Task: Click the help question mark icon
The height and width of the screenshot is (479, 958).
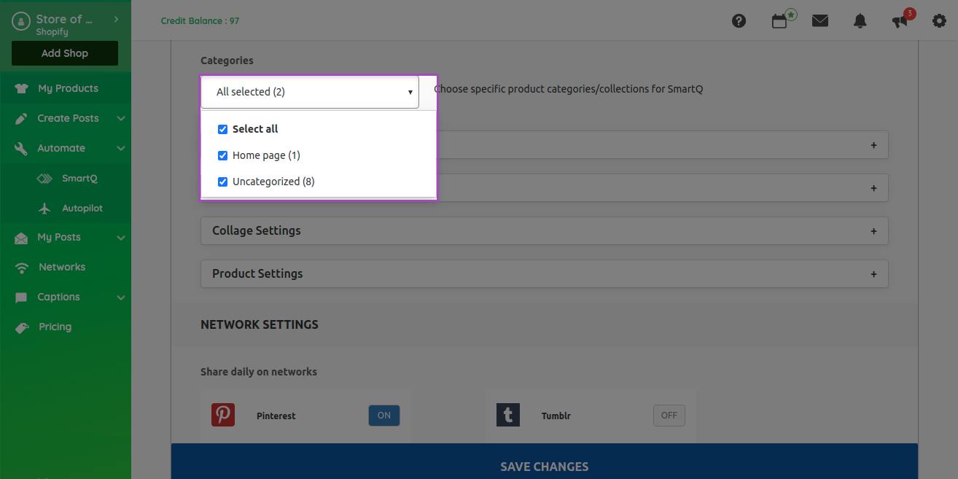Action: pyautogui.click(x=739, y=21)
